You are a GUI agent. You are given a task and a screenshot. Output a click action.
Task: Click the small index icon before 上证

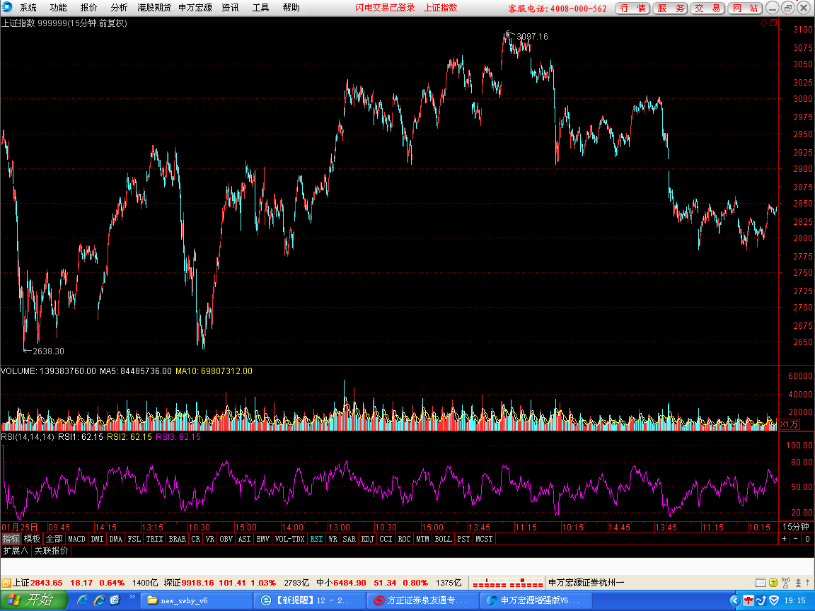pyautogui.click(x=6, y=583)
